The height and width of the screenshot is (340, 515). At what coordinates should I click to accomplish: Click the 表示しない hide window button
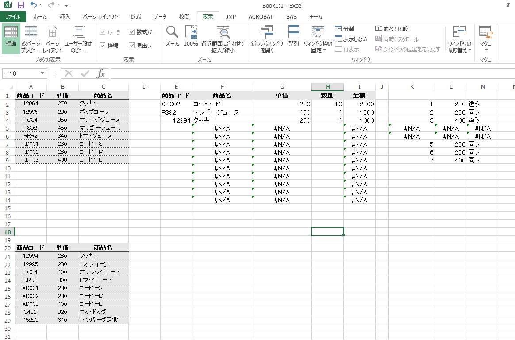click(351, 39)
